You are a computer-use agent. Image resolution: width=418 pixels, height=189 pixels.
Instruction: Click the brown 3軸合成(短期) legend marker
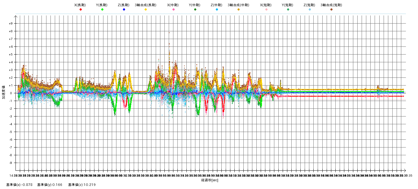[331, 10]
